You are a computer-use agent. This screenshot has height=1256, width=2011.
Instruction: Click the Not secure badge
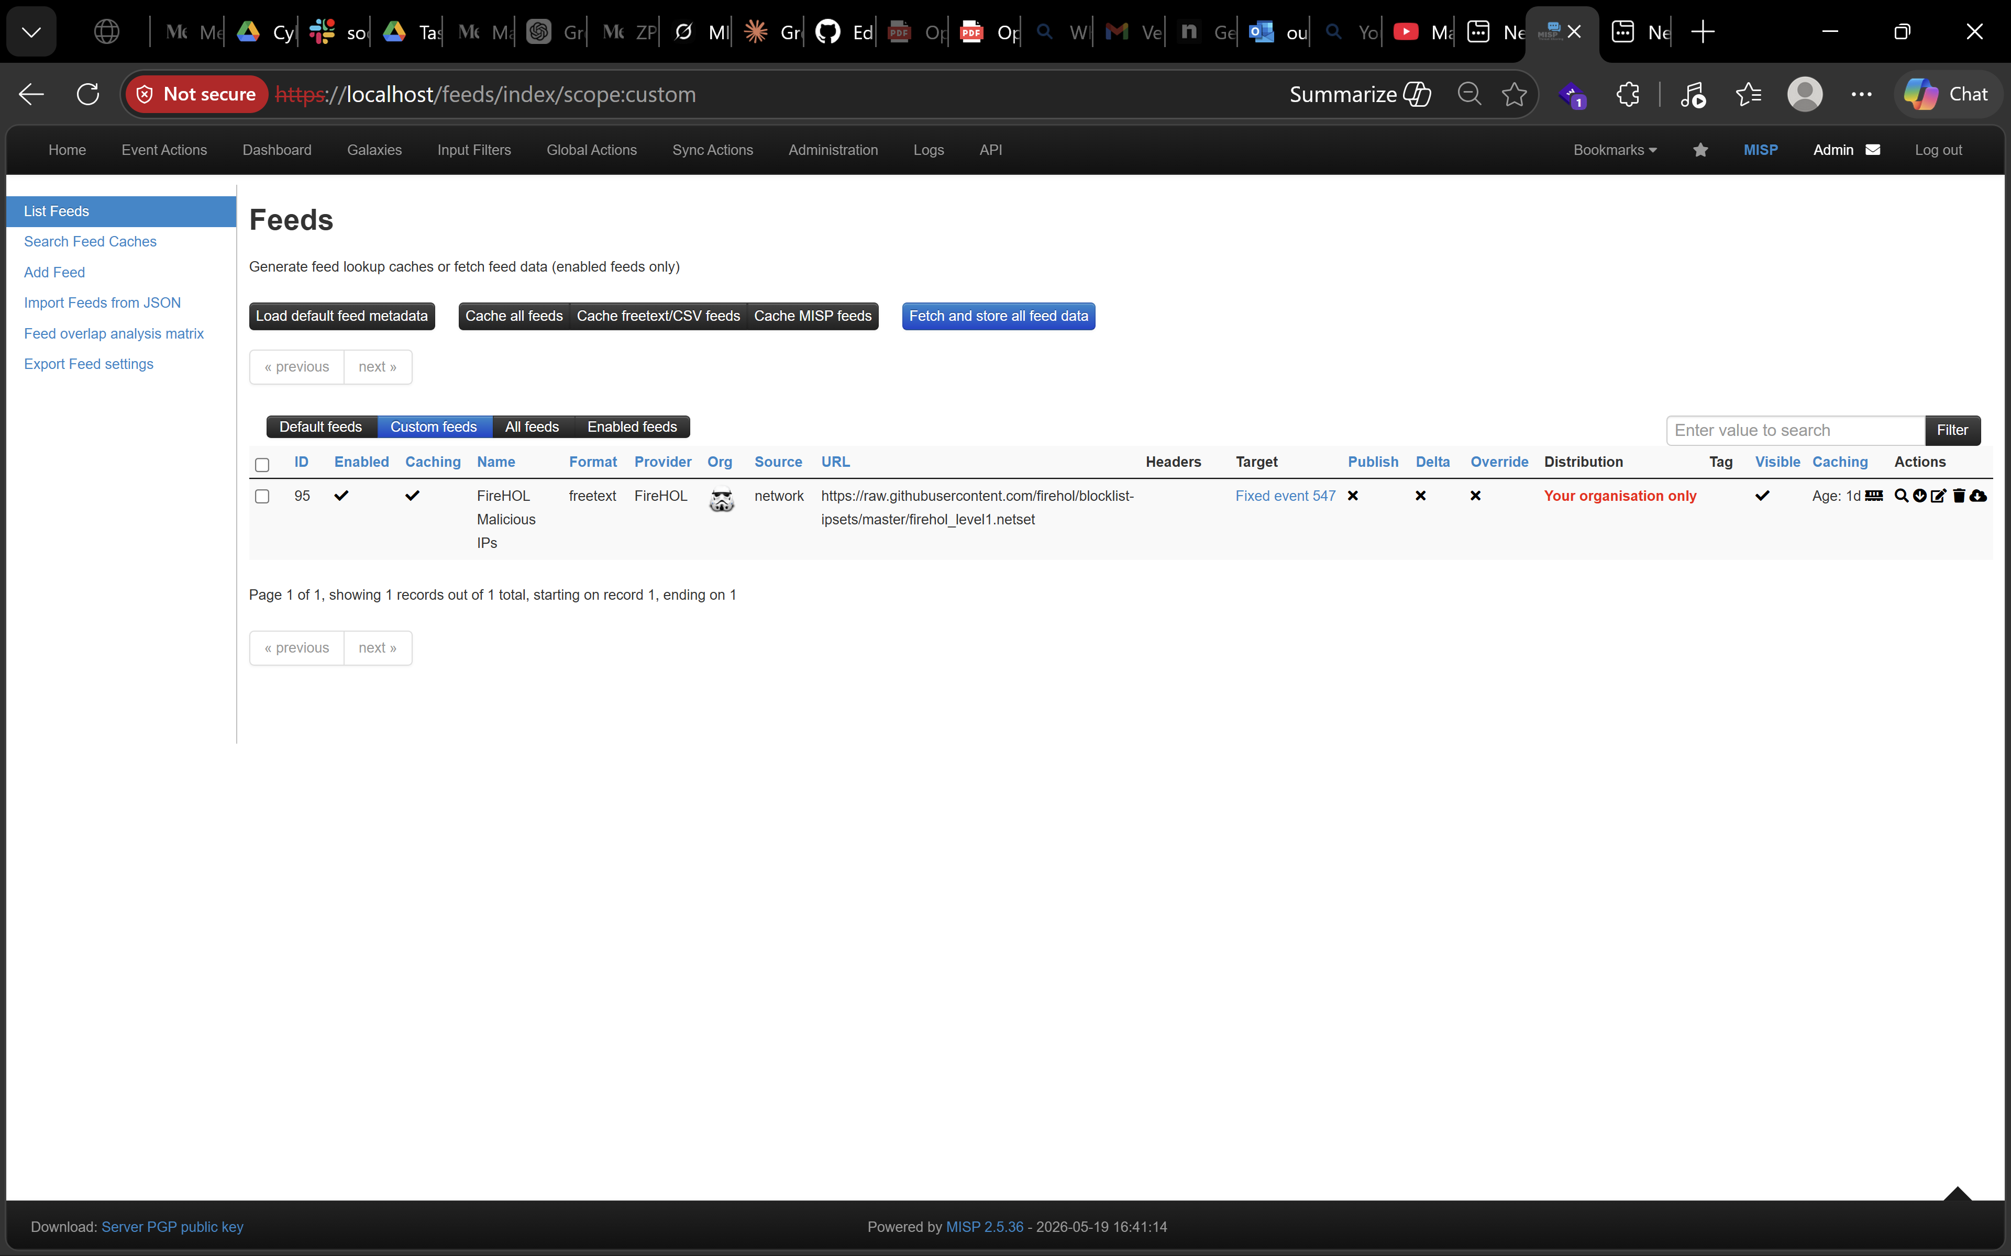pos(197,94)
